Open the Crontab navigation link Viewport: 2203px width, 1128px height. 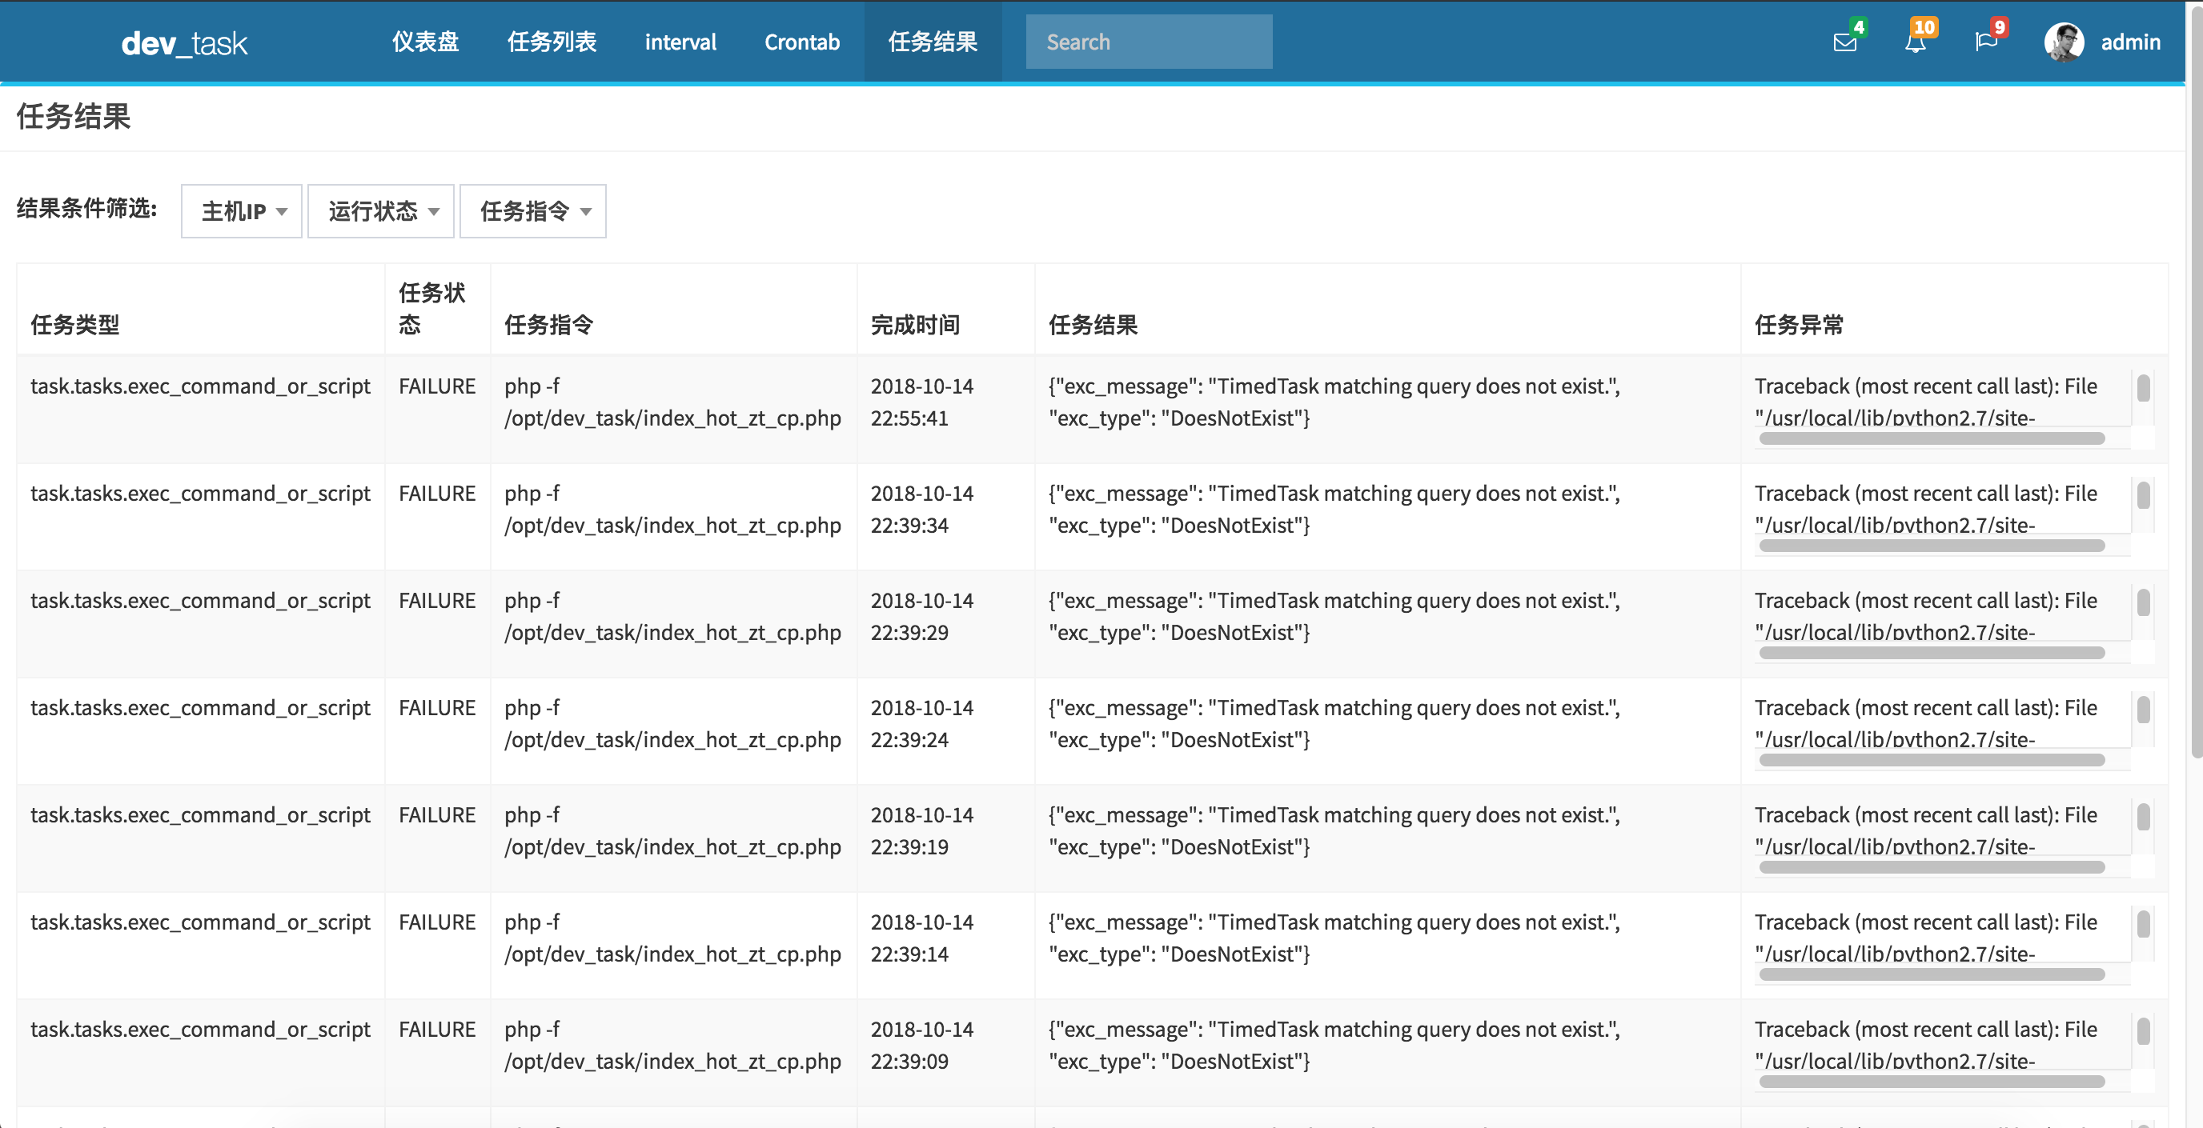[x=801, y=42]
